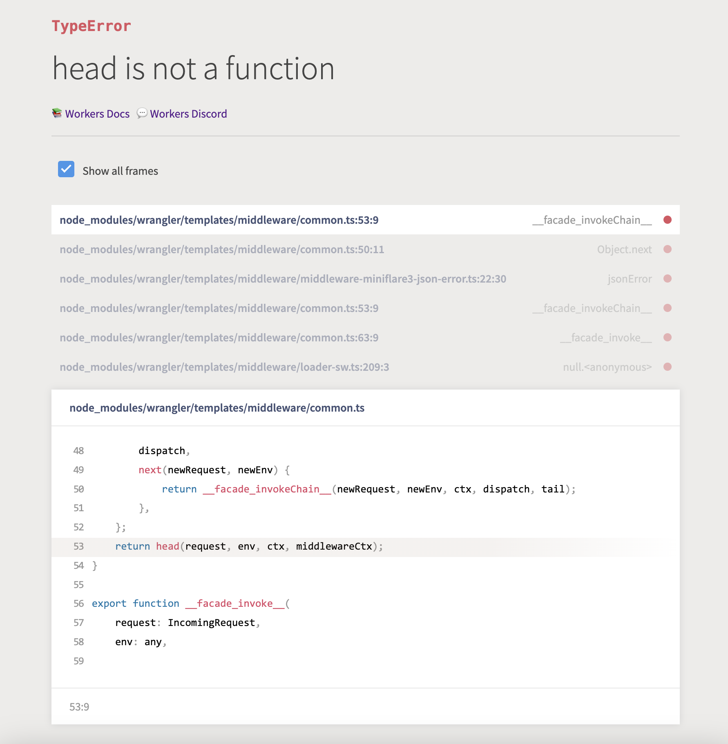Click line number 54 in the code gutter
The image size is (728, 744).
pos(78,566)
